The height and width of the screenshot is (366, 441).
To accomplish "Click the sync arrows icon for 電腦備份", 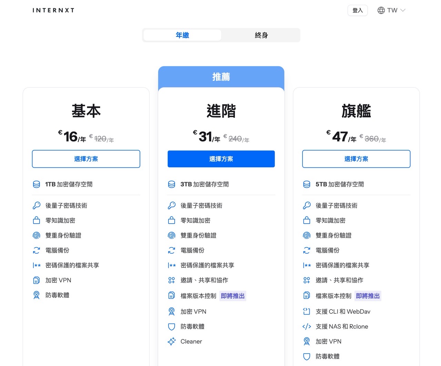I will (36, 250).
